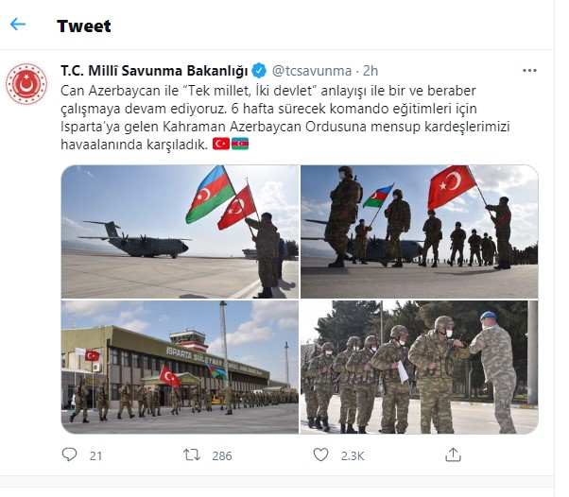569x497 pixels.
Task: Click the Azerbaijan flag emoji in tweet
Action: pos(240,144)
